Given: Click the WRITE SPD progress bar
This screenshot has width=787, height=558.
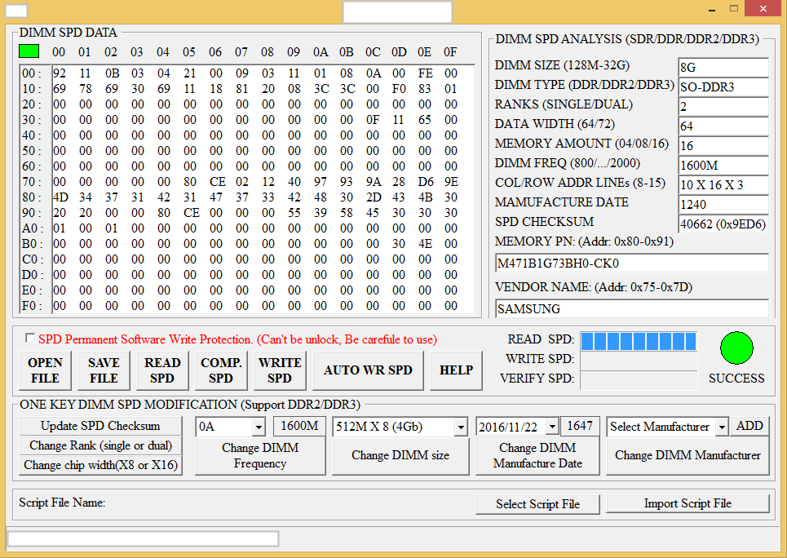Looking at the screenshot, I should 639,361.
